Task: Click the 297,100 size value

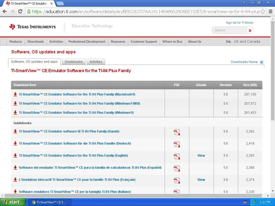Action: 250,94
